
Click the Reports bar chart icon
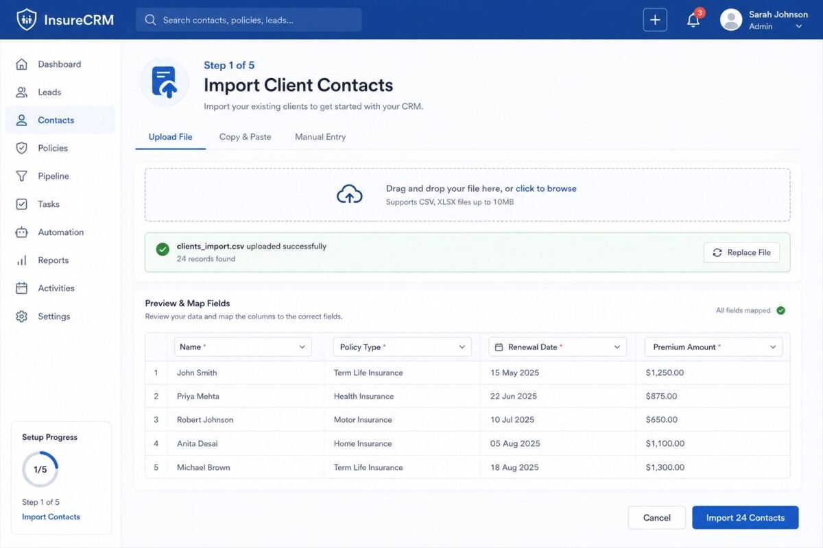pos(22,260)
